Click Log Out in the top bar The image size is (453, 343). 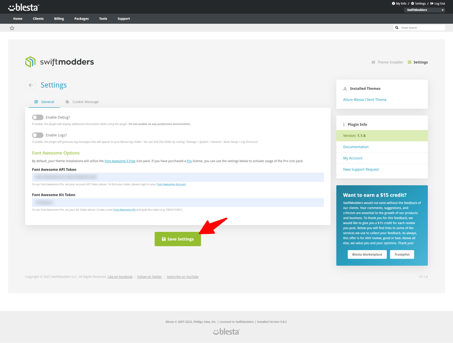coord(438,4)
